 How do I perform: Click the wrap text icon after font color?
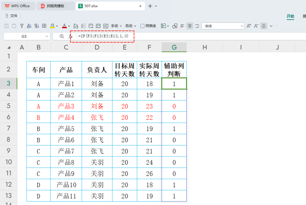(x=76, y=26)
